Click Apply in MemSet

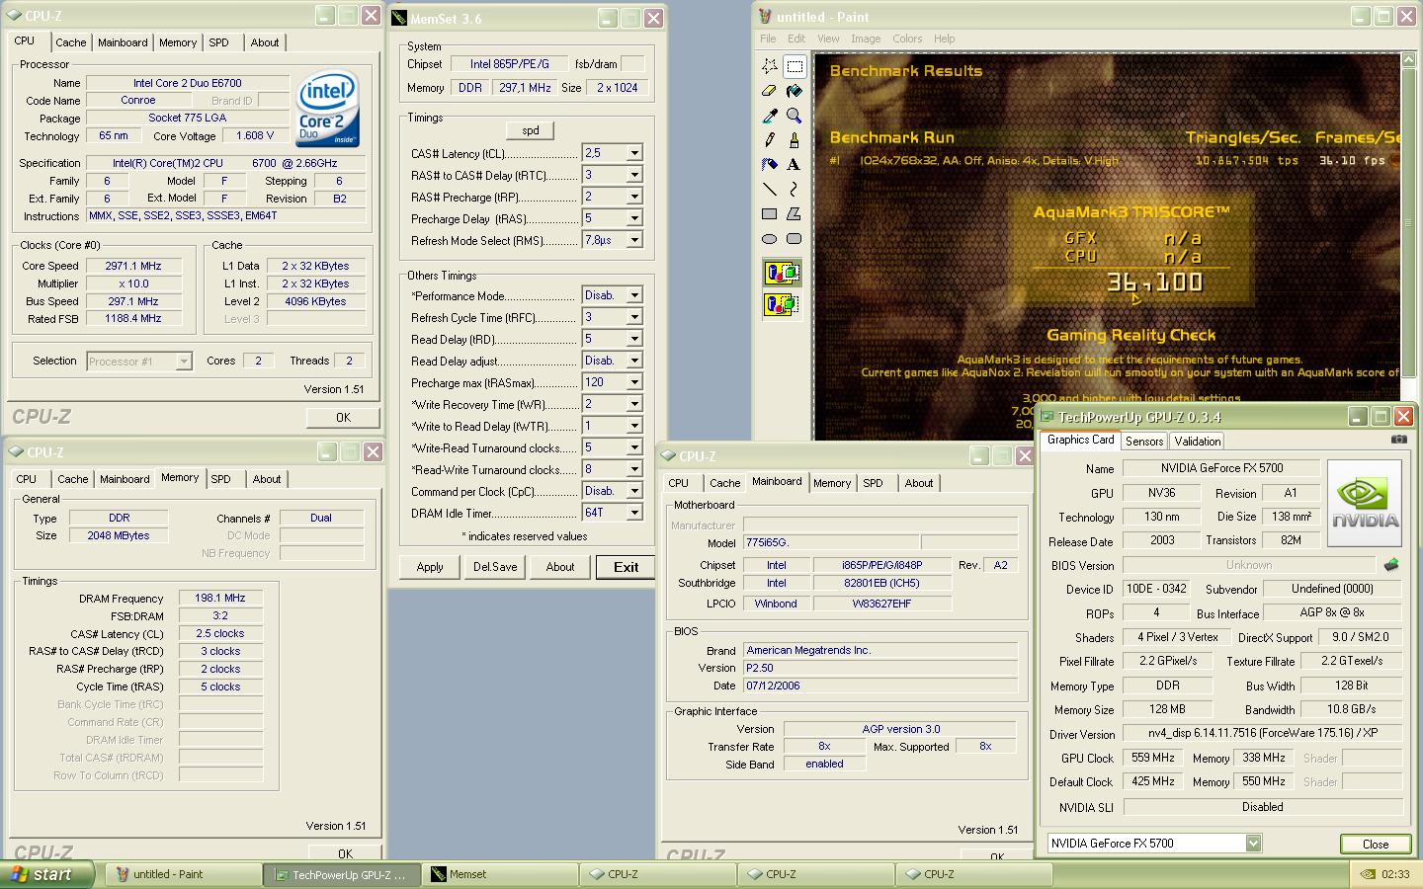tap(430, 567)
